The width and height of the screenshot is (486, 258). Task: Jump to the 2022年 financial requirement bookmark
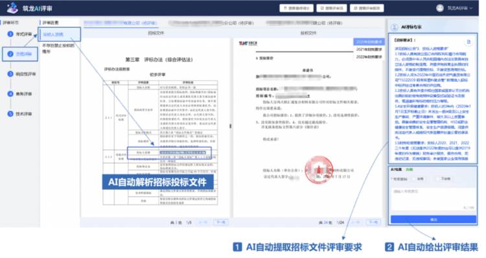(x=369, y=57)
